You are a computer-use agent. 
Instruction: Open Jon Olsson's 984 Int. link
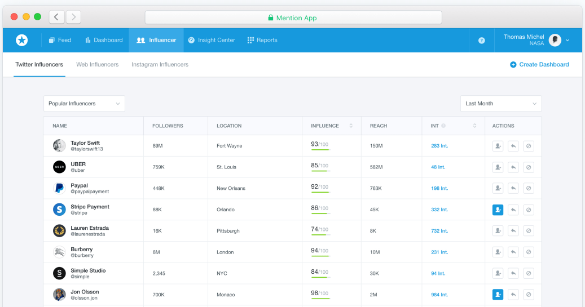pos(439,295)
